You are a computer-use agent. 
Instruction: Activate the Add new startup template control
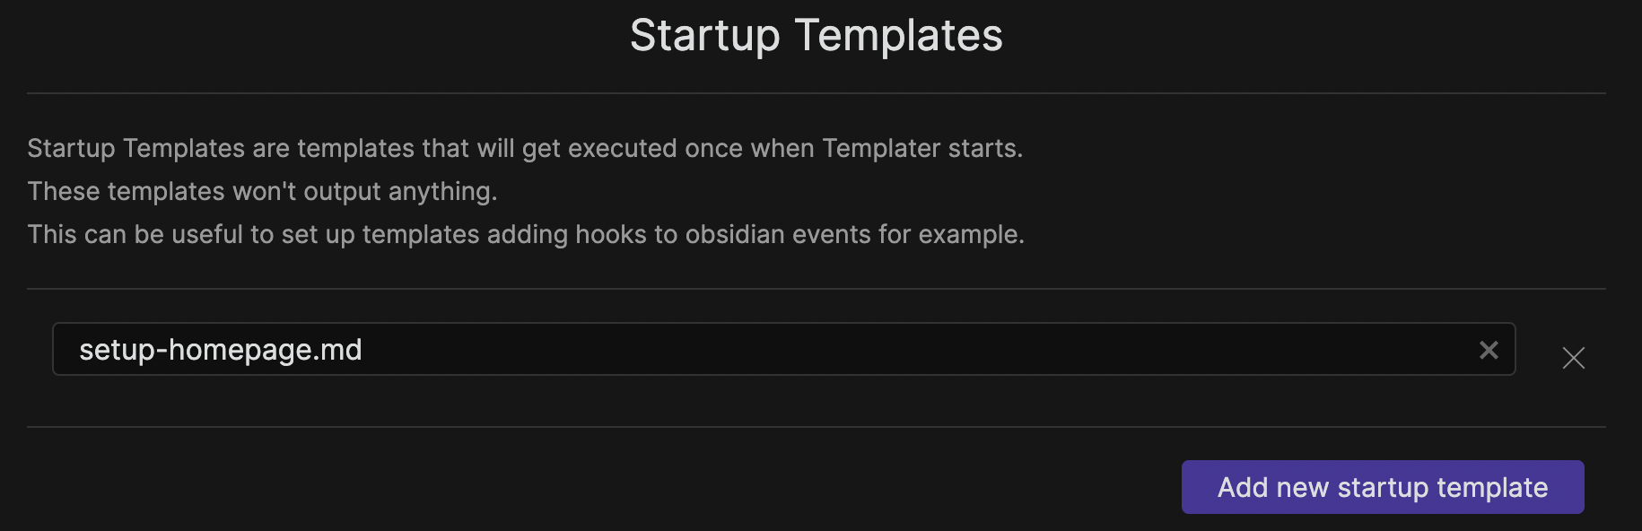(1382, 486)
